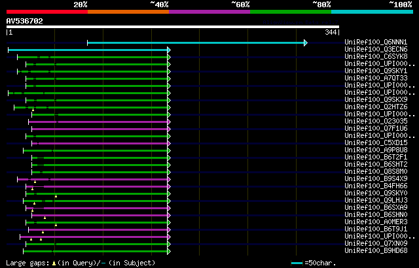
Task: Select the UniRef100_O23035 label
Action: tap(376, 122)
